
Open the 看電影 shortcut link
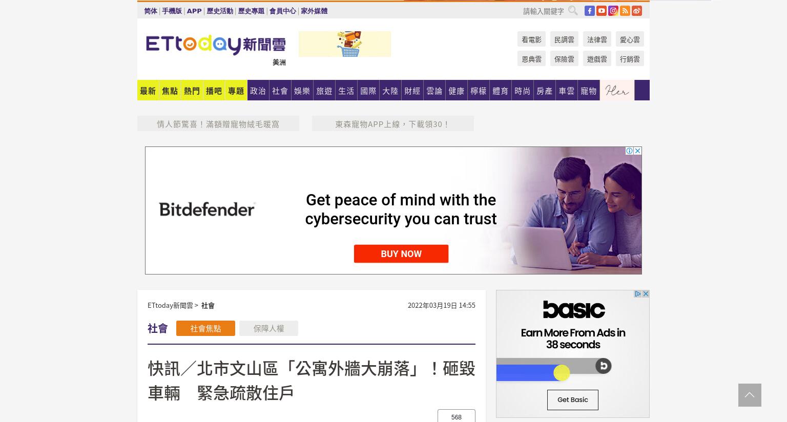click(531, 39)
